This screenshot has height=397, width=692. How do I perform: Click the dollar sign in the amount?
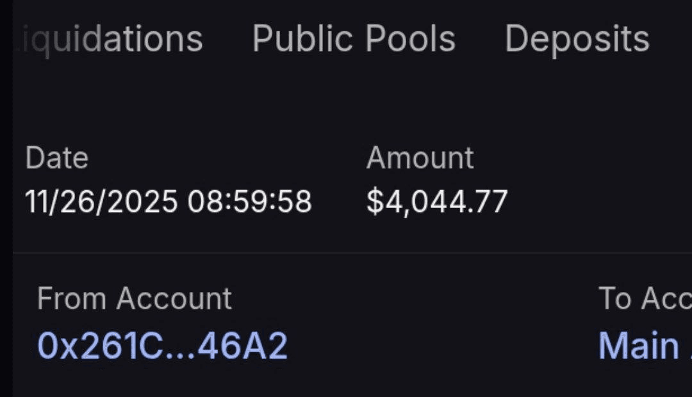[x=374, y=202]
